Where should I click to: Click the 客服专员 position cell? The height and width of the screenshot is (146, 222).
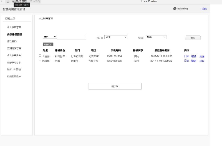(93, 61)
